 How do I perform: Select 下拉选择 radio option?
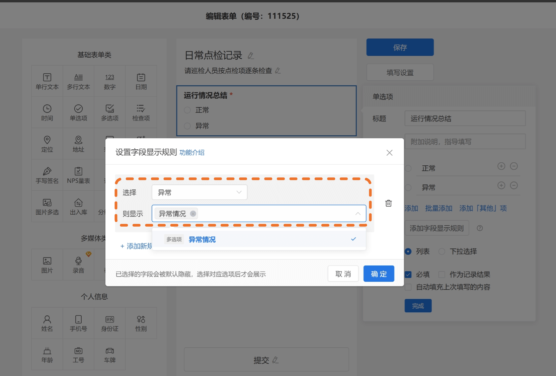click(x=442, y=251)
